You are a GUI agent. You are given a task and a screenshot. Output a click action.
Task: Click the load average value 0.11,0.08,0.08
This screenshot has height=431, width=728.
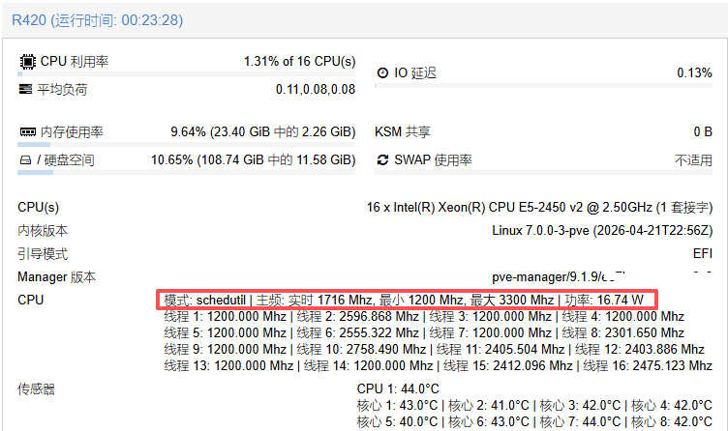316,89
